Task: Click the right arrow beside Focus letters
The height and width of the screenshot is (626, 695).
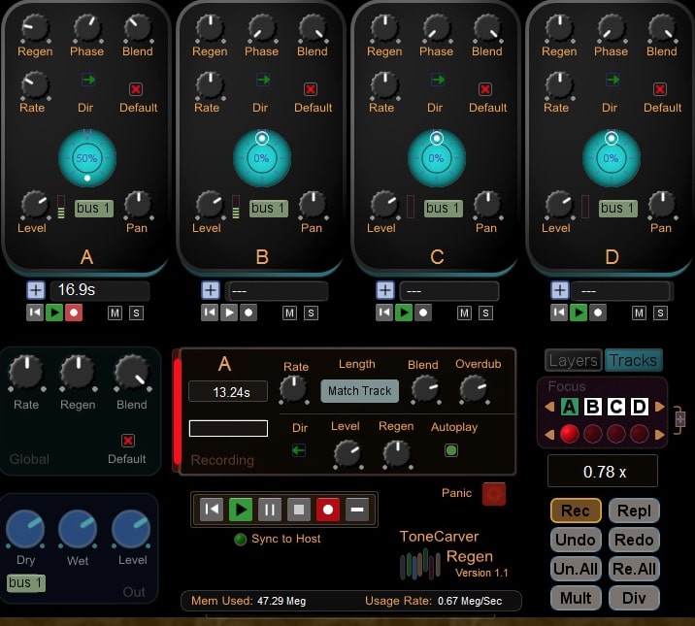Action: pyautogui.click(x=661, y=406)
